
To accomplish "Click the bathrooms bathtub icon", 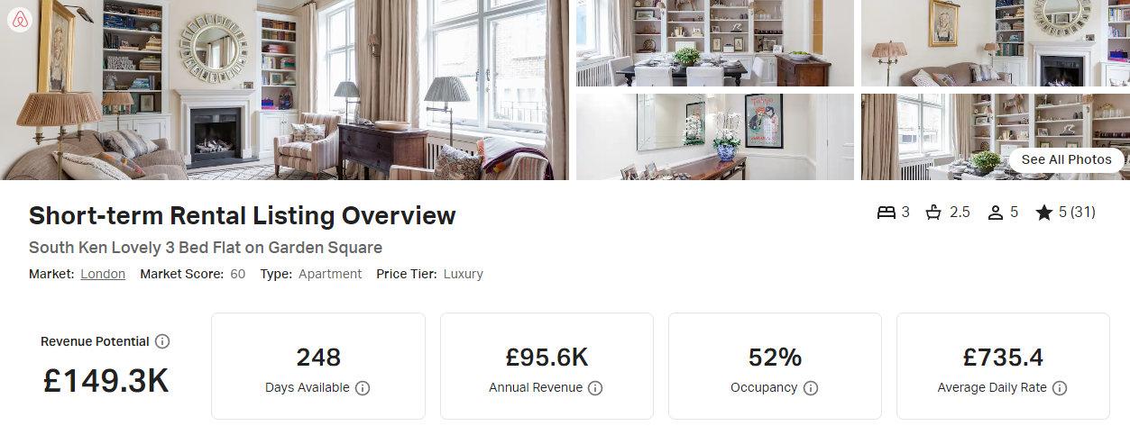I will pyautogui.click(x=933, y=213).
